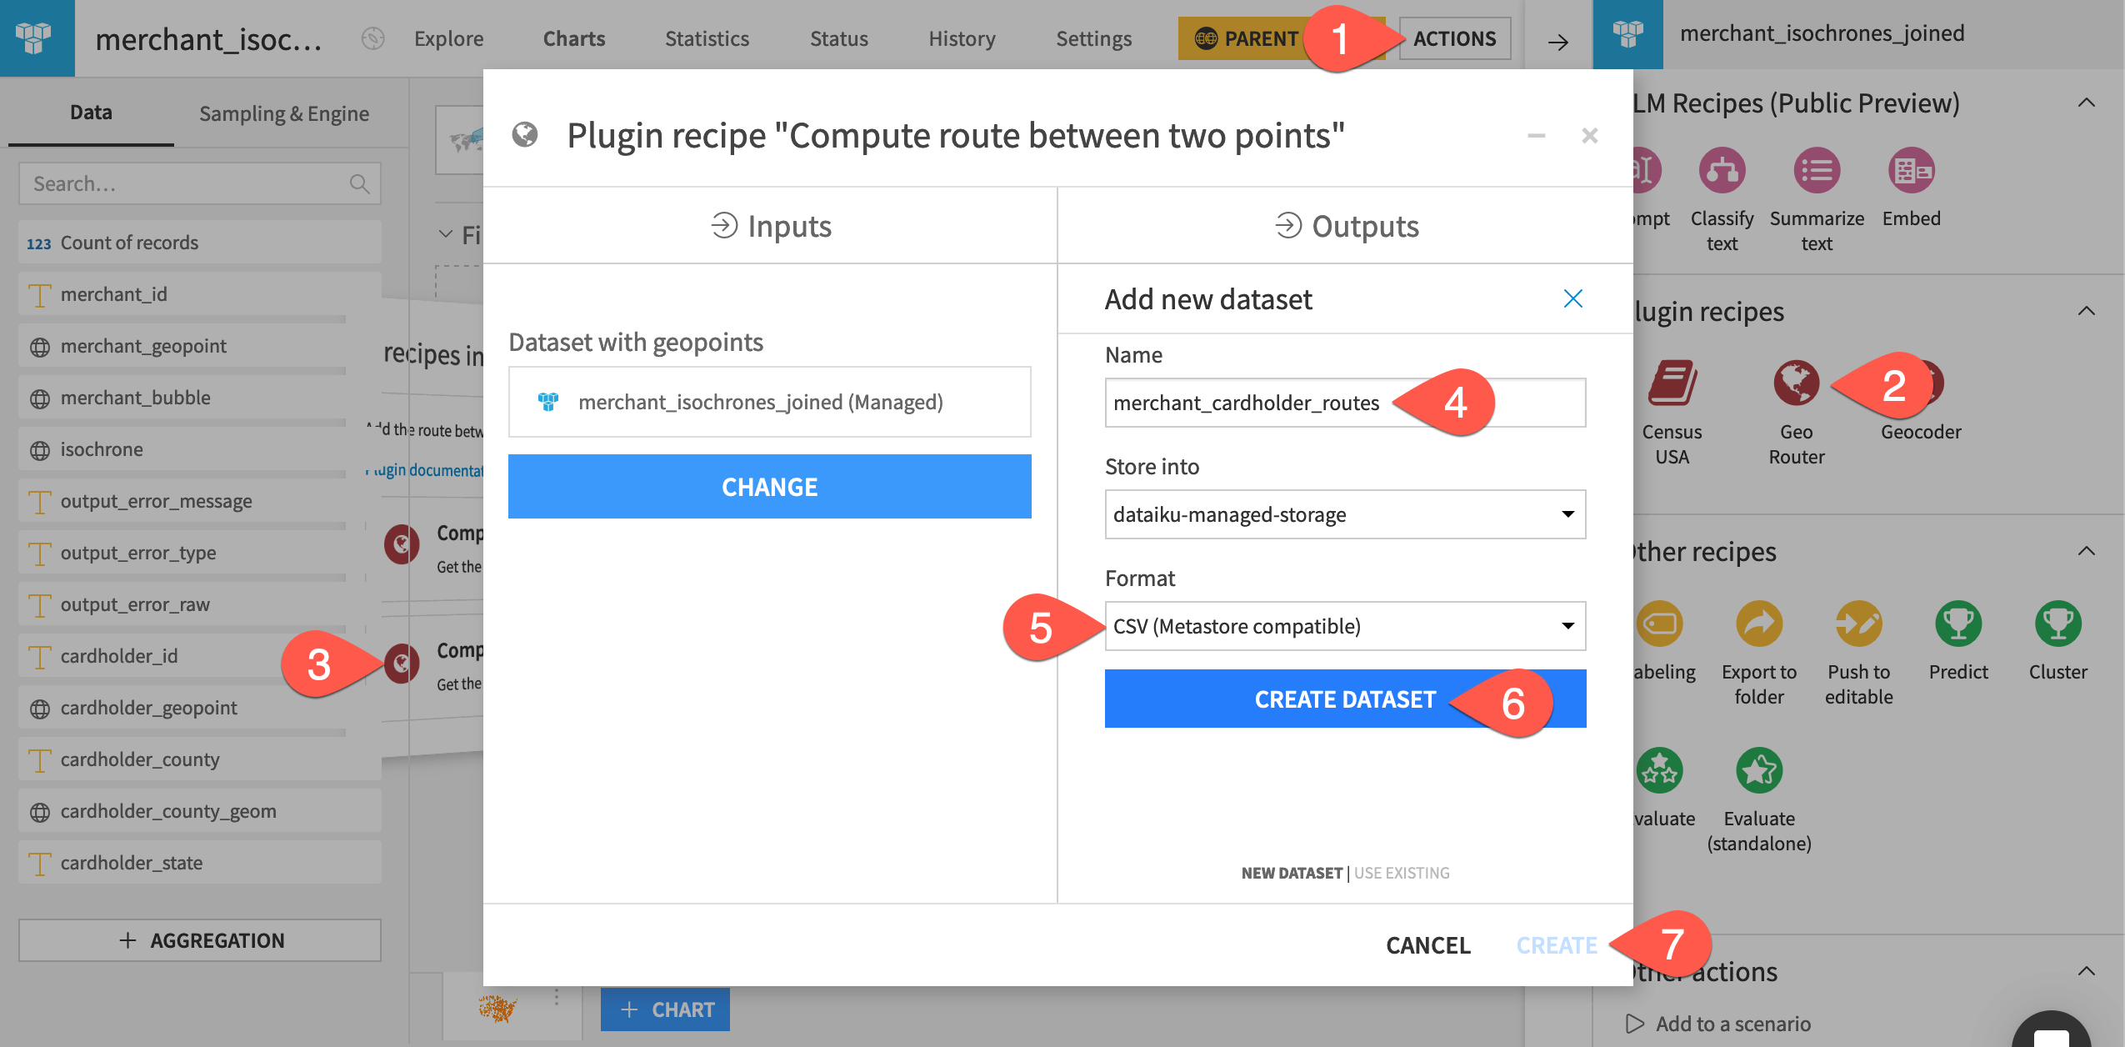This screenshot has width=2125, height=1047.
Task: Select the Census USA plugin recipe
Action: 1672,383
